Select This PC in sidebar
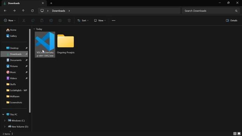The image size is (242, 136). 12,114
